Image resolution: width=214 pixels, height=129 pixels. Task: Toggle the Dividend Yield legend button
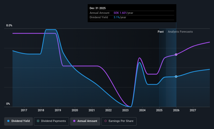click(19, 121)
